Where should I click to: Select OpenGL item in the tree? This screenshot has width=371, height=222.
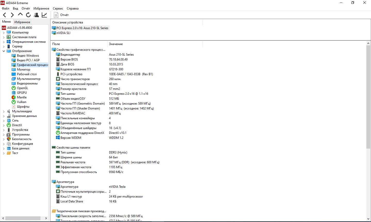pos(22,88)
